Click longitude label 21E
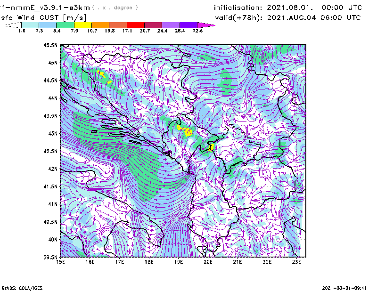 coord(238,262)
